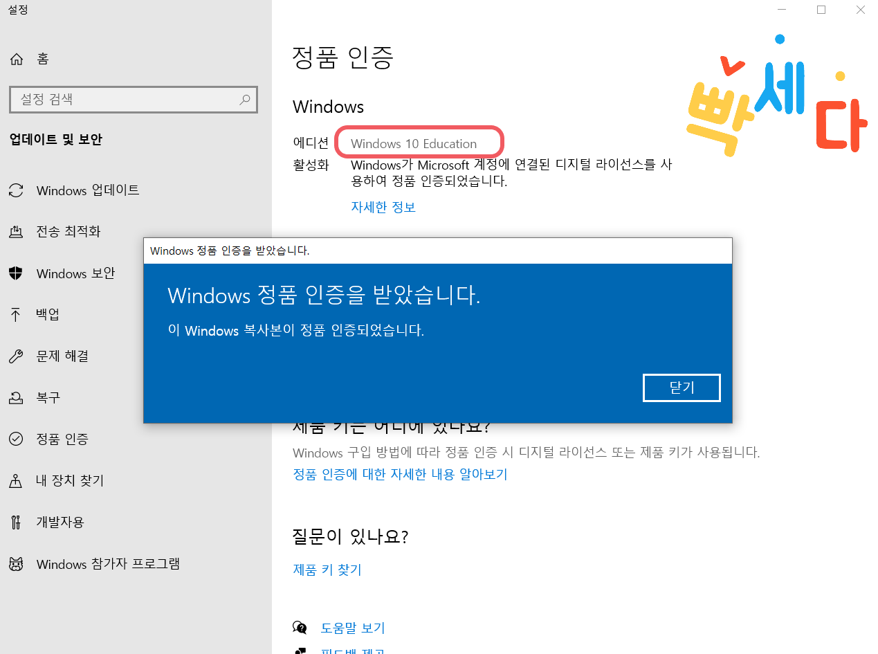The image size is (878, 654).
Task: Open 정품 인증에 대한 자세한 내용 알아보기 link
Action: click(x=400, y=474)
